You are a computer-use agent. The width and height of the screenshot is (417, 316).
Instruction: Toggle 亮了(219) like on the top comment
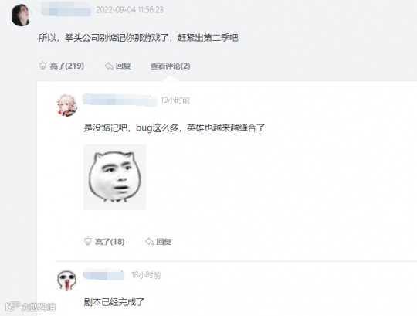point(62,66)
